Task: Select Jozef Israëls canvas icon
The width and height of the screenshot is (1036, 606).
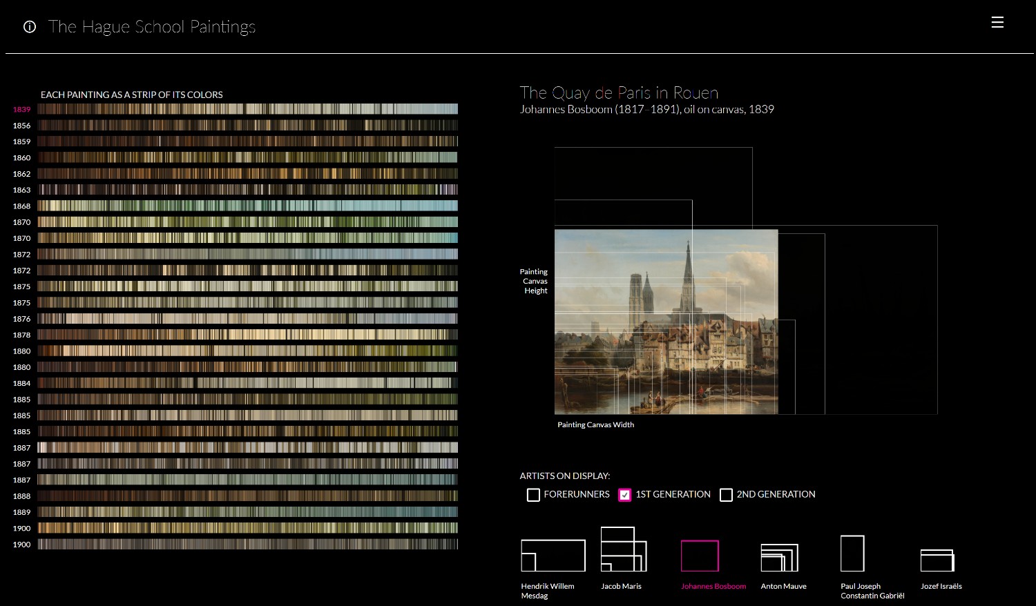Action: 937,560
